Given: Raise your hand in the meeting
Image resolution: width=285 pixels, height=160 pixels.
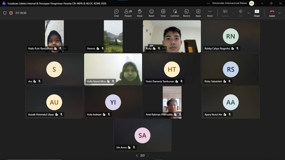Looking at the screenshot, I should click(x=140, y=13).
